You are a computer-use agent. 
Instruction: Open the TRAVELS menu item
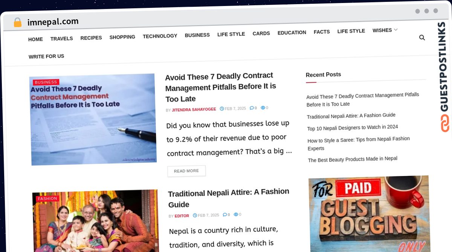point(61,38)
